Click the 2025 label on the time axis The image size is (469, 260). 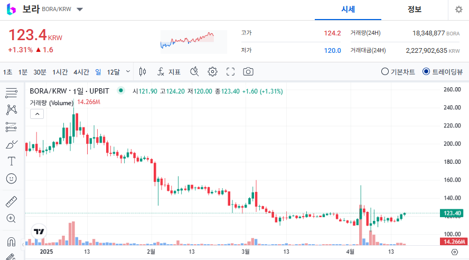[x=46, y=252]
